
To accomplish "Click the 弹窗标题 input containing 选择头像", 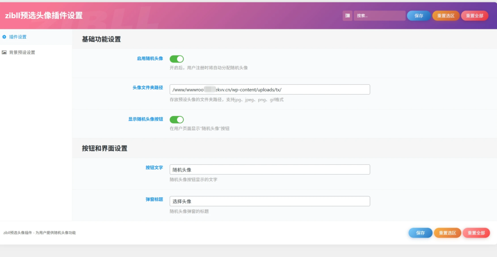I will (270, 201).
